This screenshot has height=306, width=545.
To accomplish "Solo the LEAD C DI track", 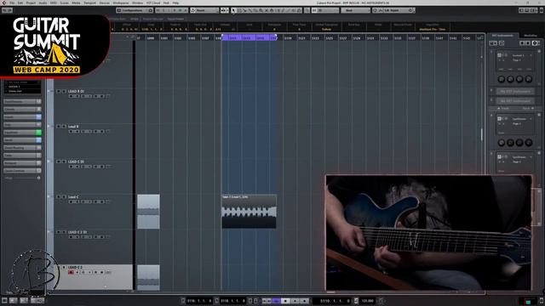I will click(x=64, y=161).
